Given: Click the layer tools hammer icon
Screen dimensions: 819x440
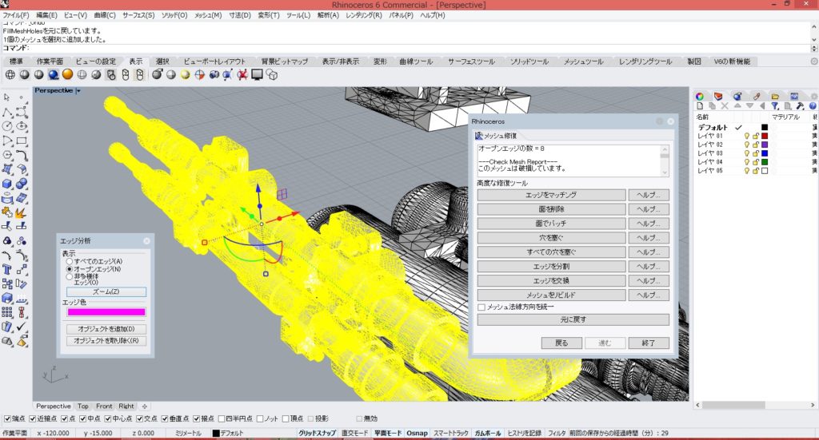Looking at the screenshot, I should tap(800, 106).
